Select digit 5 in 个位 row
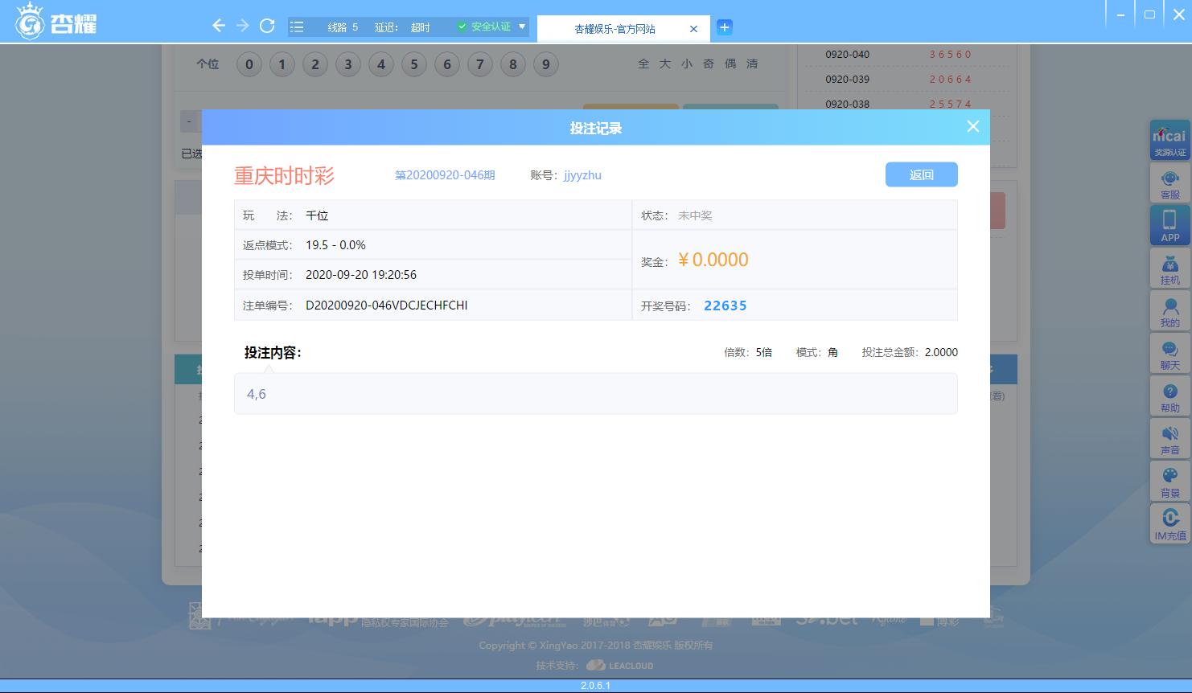The image size is (1192, 693). [414, 64]
